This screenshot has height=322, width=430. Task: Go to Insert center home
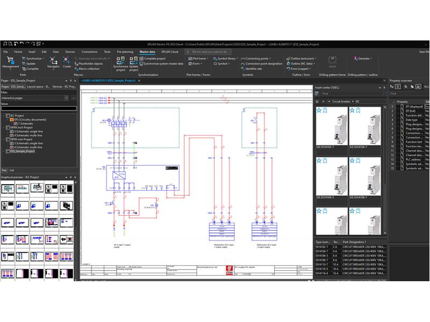coord(317,101)
